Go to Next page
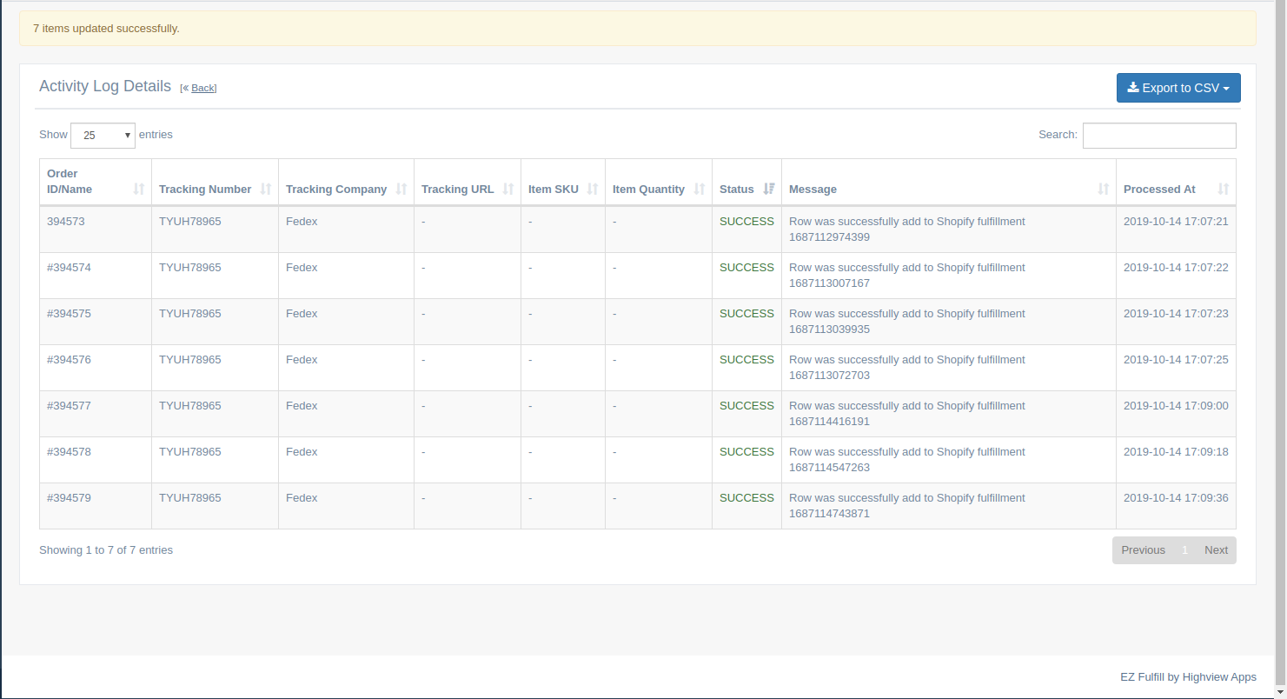 tap(1216, 550)
